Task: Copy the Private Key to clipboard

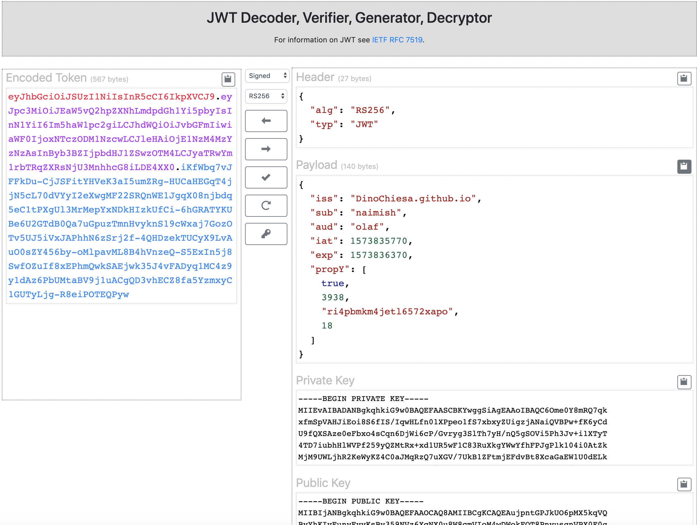Action: point(684,382)
